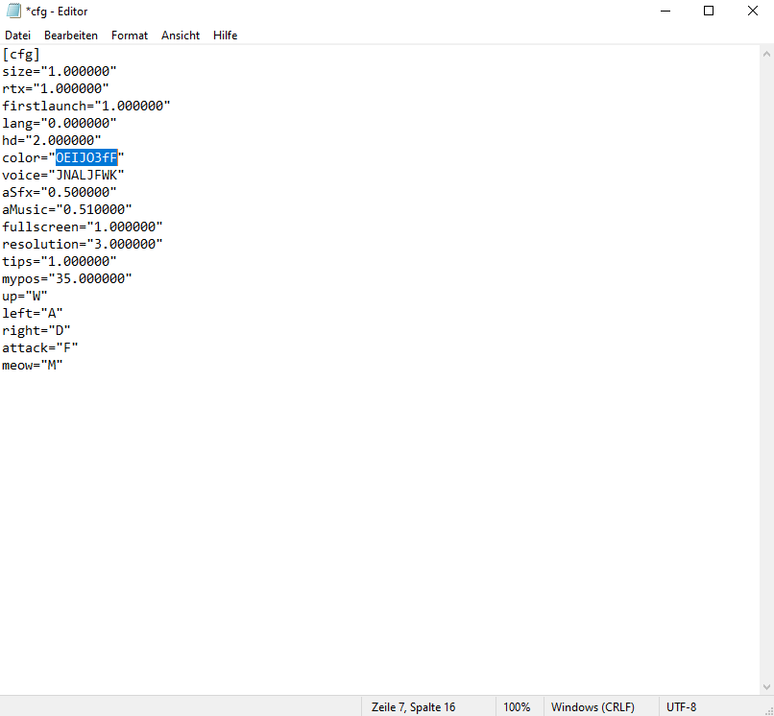Click the aSfx="0.500000" line

(x=60, y=193)
